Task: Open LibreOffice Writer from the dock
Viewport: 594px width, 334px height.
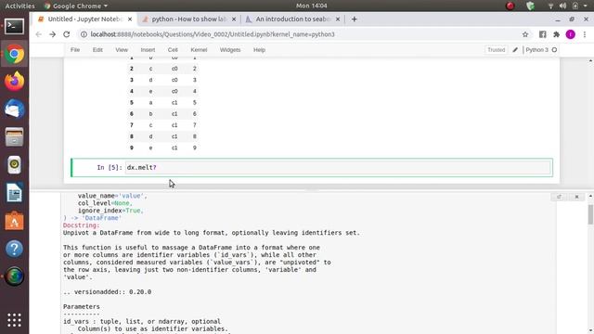Action: 14,193
